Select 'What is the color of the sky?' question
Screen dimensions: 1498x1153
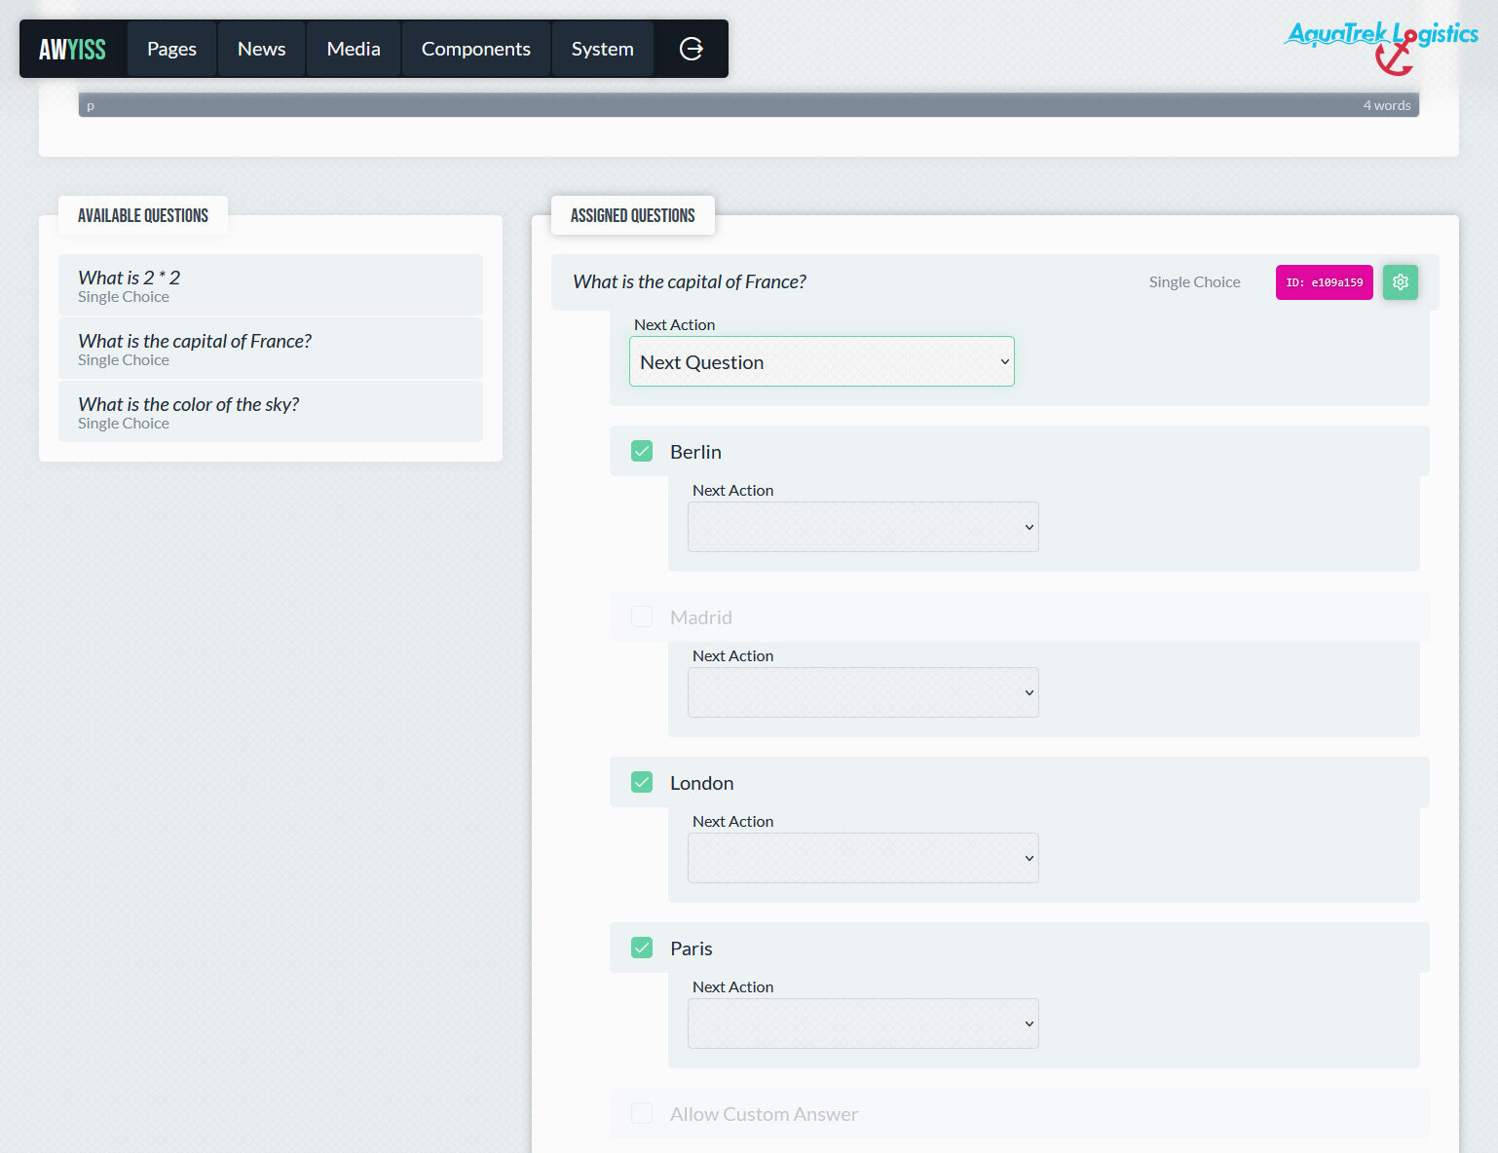pyautogui.click(x=270, y=412)
